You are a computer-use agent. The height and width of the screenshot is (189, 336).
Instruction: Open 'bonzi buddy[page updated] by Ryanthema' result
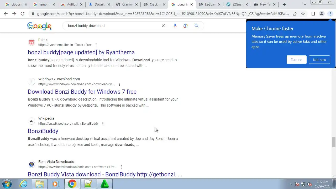click(81, 52)
